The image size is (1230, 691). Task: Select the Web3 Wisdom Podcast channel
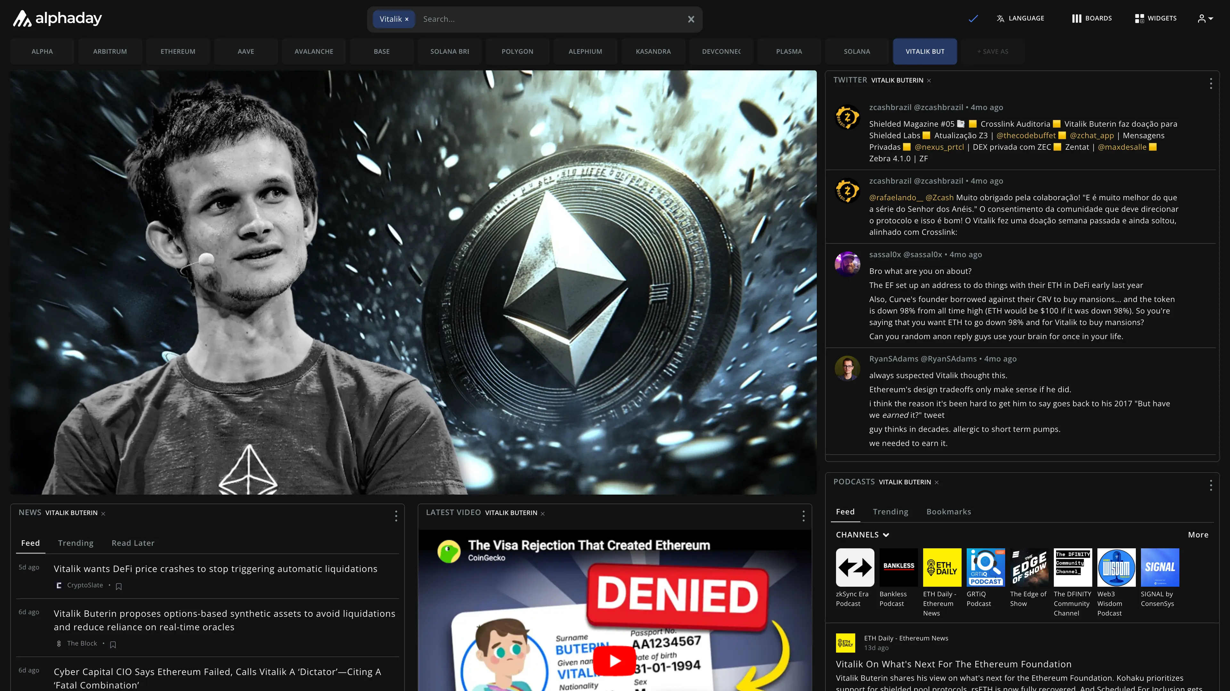(1116, 568)
